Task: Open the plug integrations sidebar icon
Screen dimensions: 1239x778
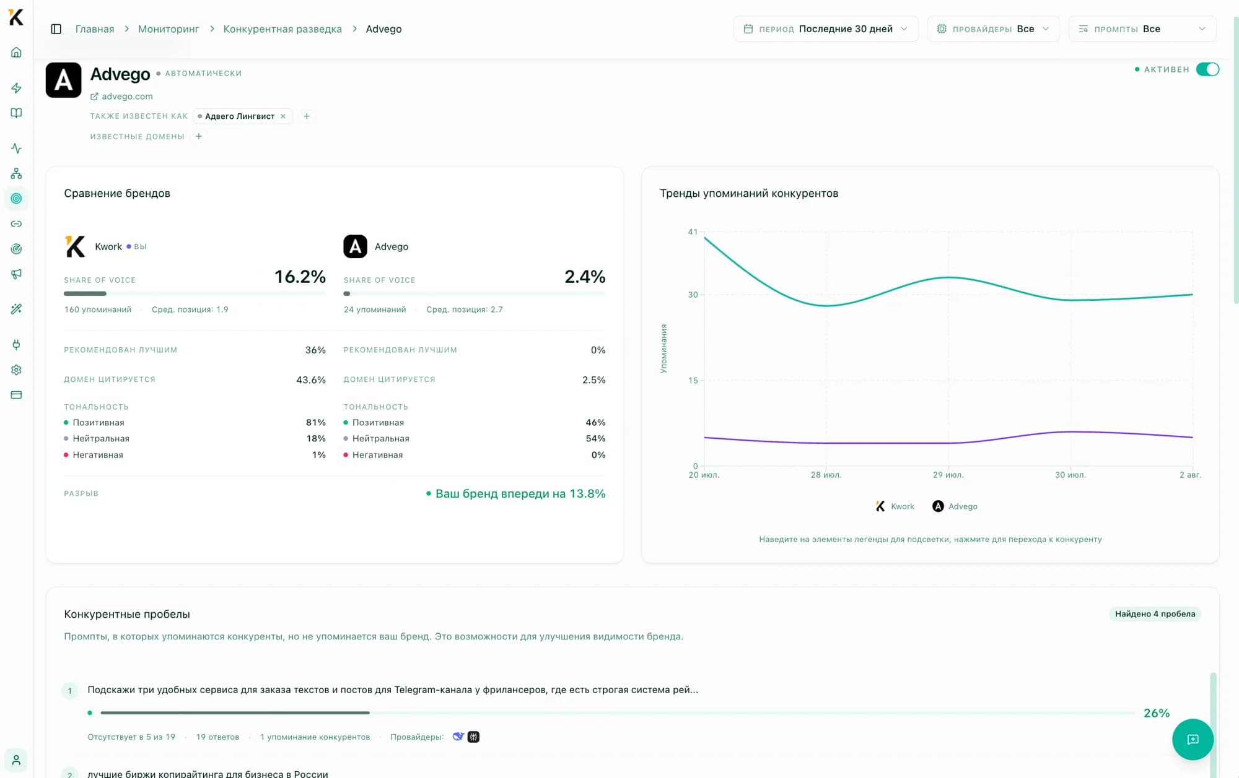Action: pos(17,345)
